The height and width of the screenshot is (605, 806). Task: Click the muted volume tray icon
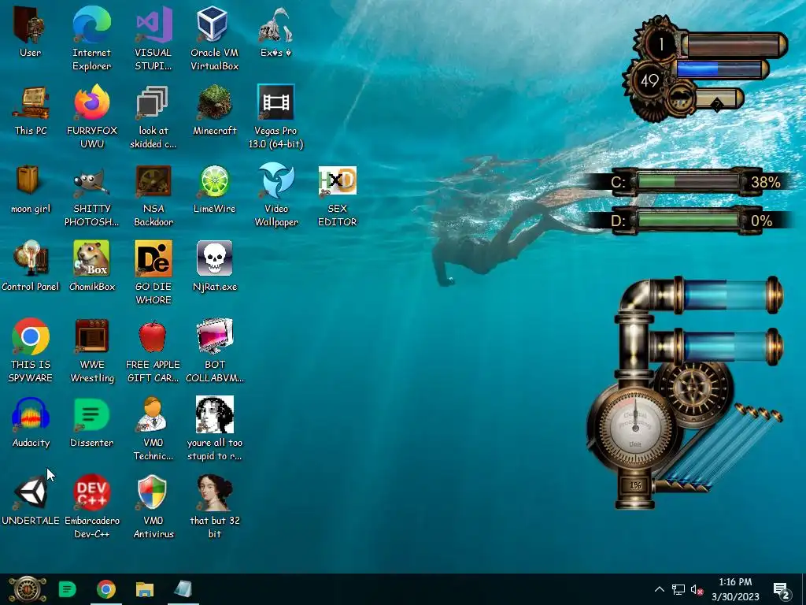pos(697,589)
